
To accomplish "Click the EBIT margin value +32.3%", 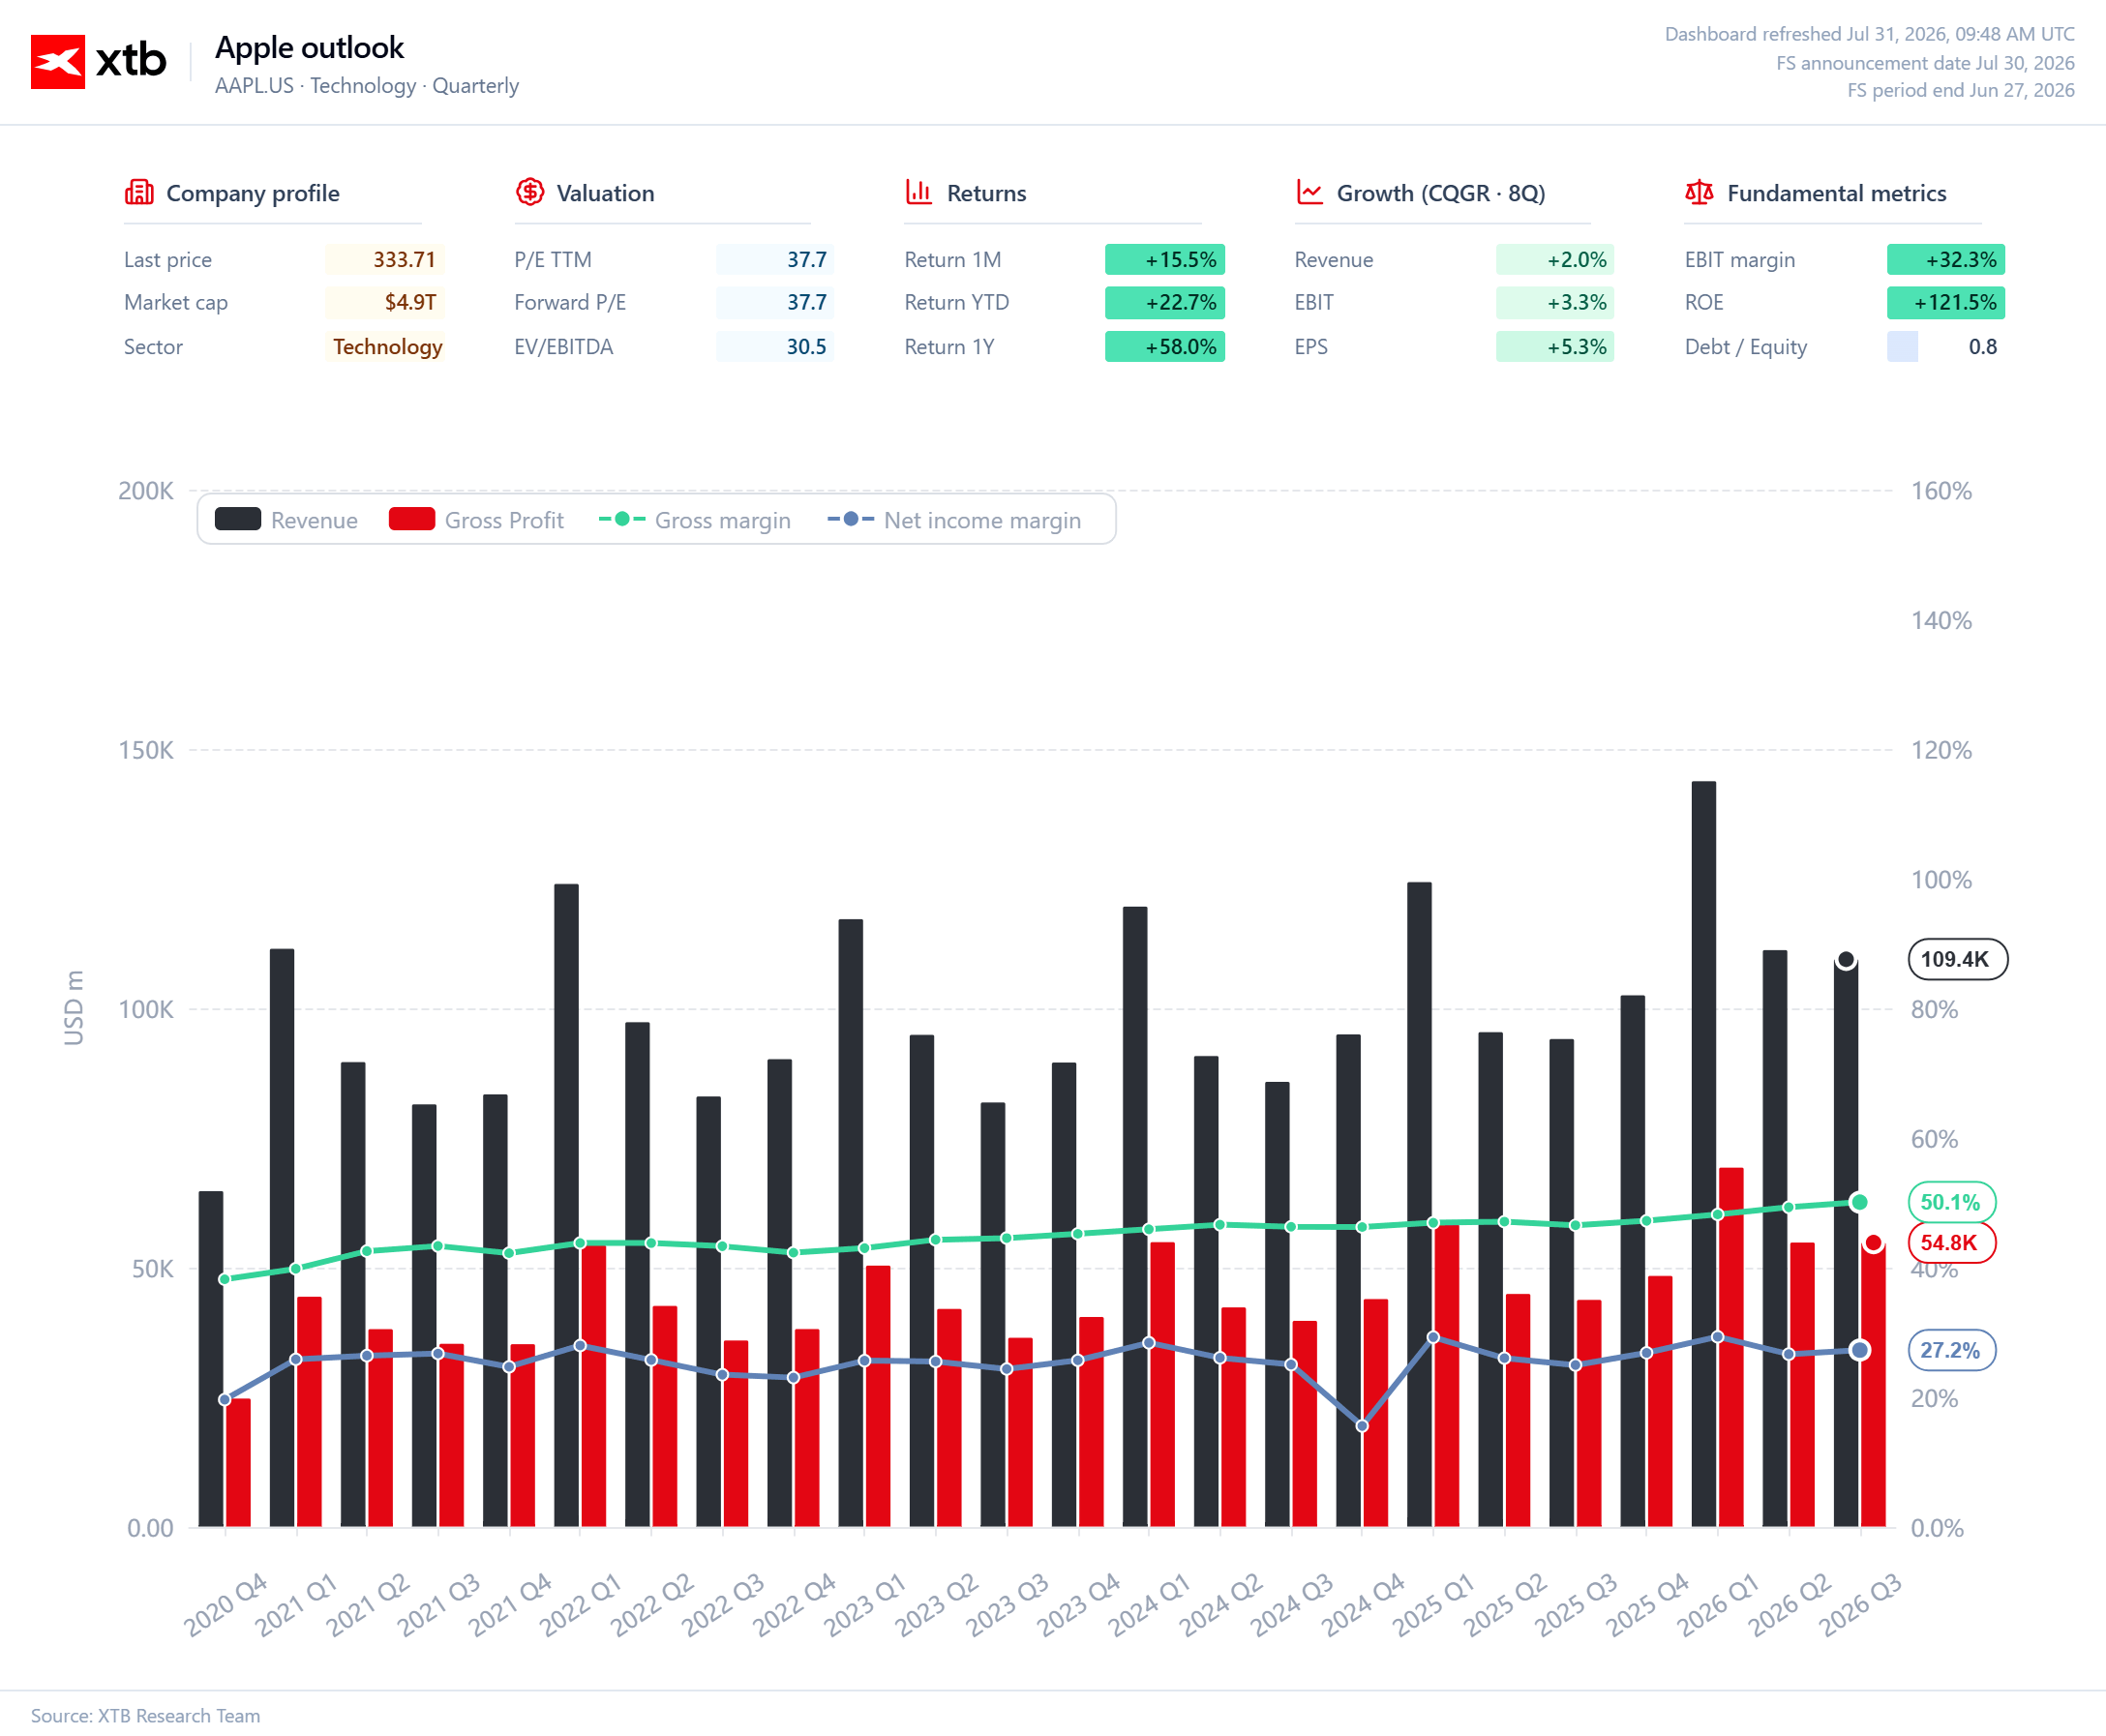I will click(x=1946, y=260).
